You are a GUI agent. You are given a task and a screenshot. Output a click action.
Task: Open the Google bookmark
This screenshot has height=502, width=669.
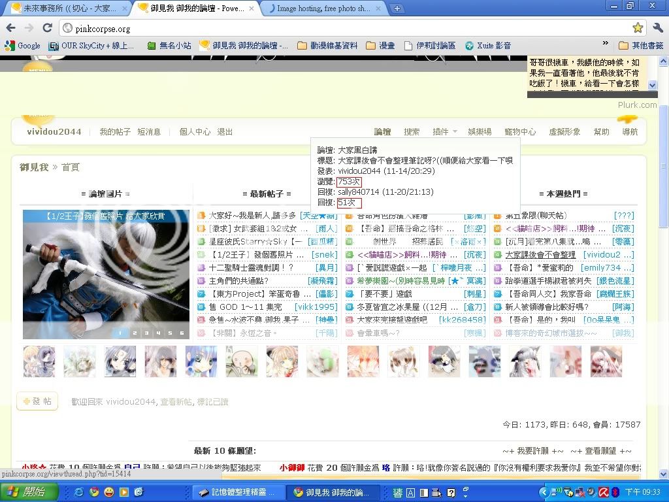[22, 45]
